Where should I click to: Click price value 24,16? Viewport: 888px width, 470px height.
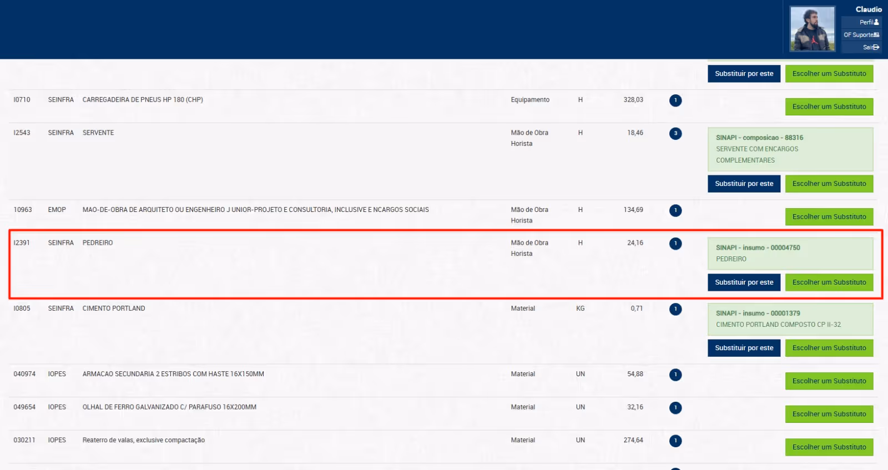coord(635,242)
